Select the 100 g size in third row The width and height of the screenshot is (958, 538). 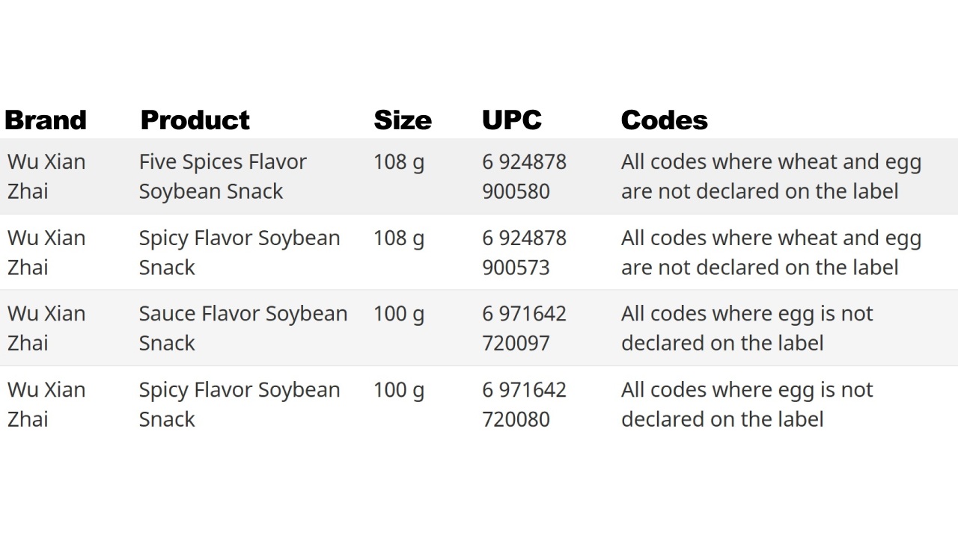(399, 314)
